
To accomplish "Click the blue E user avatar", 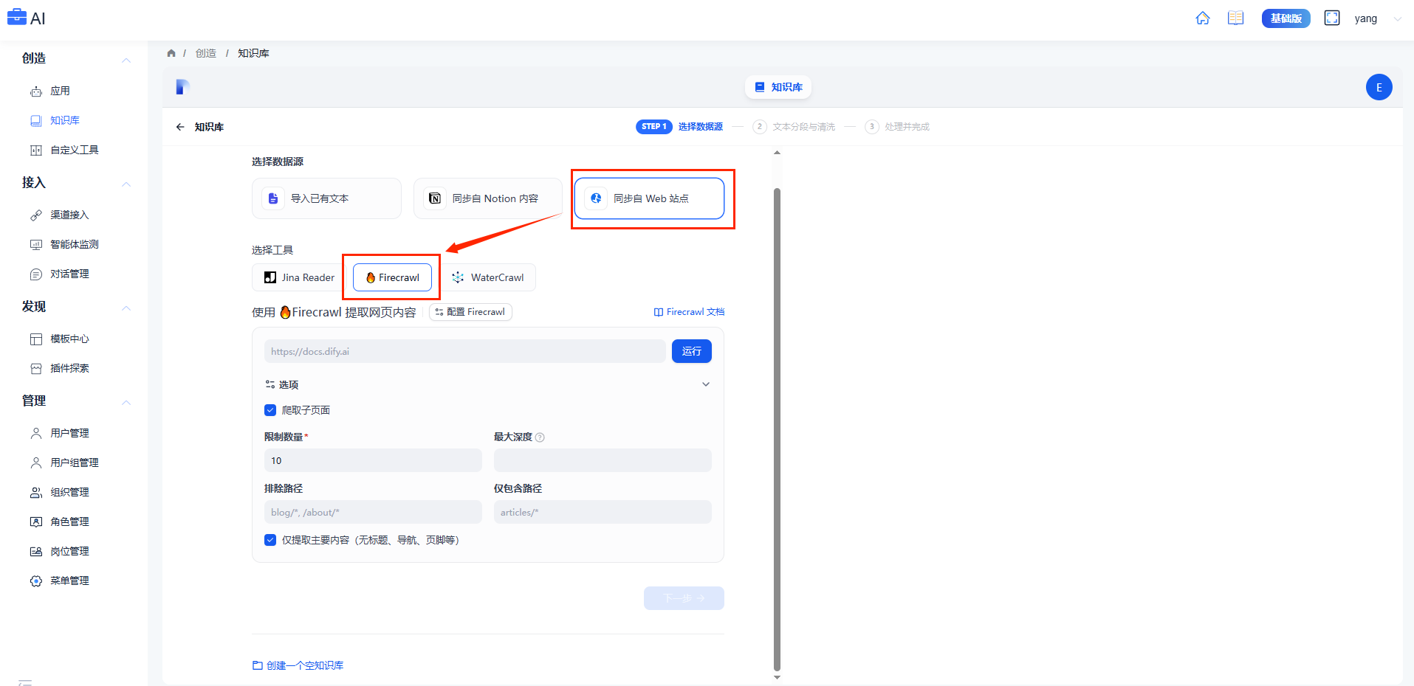I will point(1378,87).
